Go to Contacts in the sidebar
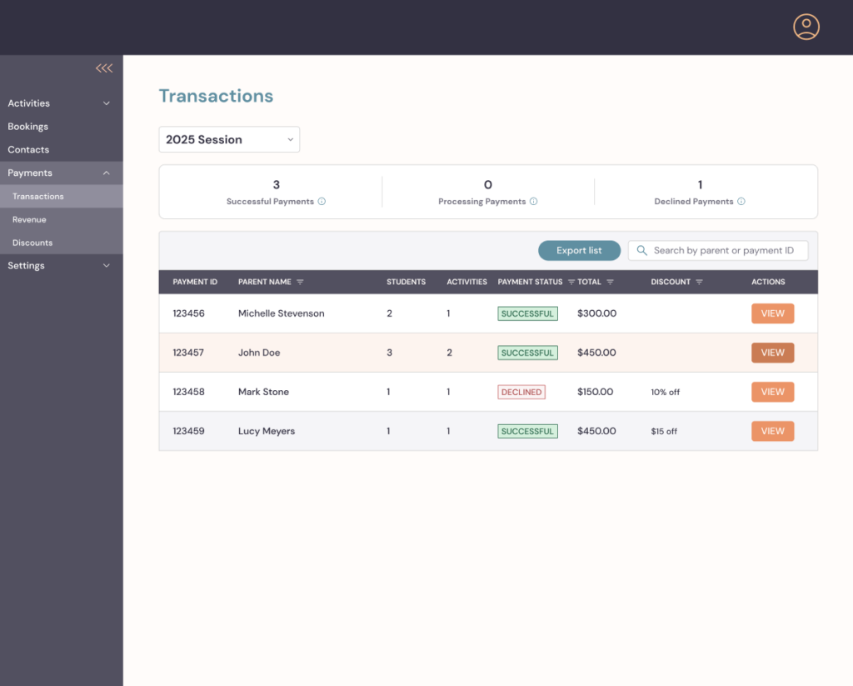853x686 pixels. tap(28, 150)
